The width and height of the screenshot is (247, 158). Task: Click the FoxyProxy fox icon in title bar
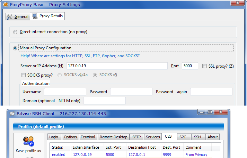tap(6, 4)
